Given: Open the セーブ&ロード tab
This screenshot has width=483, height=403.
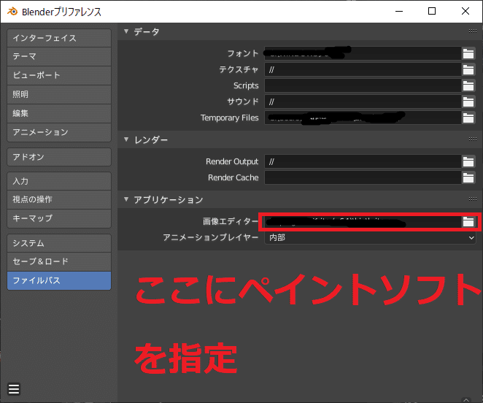Looking at the screenshot, I should pyautogui.click(x=59, y=262).
